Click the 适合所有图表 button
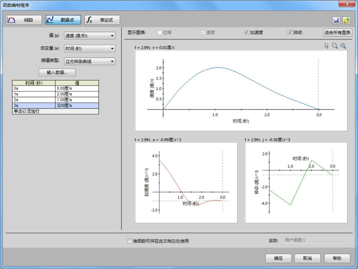 (337, 32)
